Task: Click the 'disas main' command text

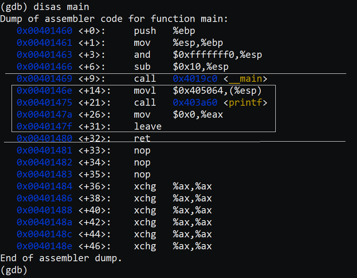Action: click(61, 7)
